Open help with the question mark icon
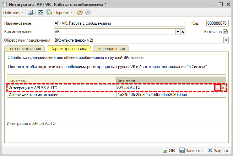Screen dimensions: 233x156 pyautogui.click(x=80, y=12)
